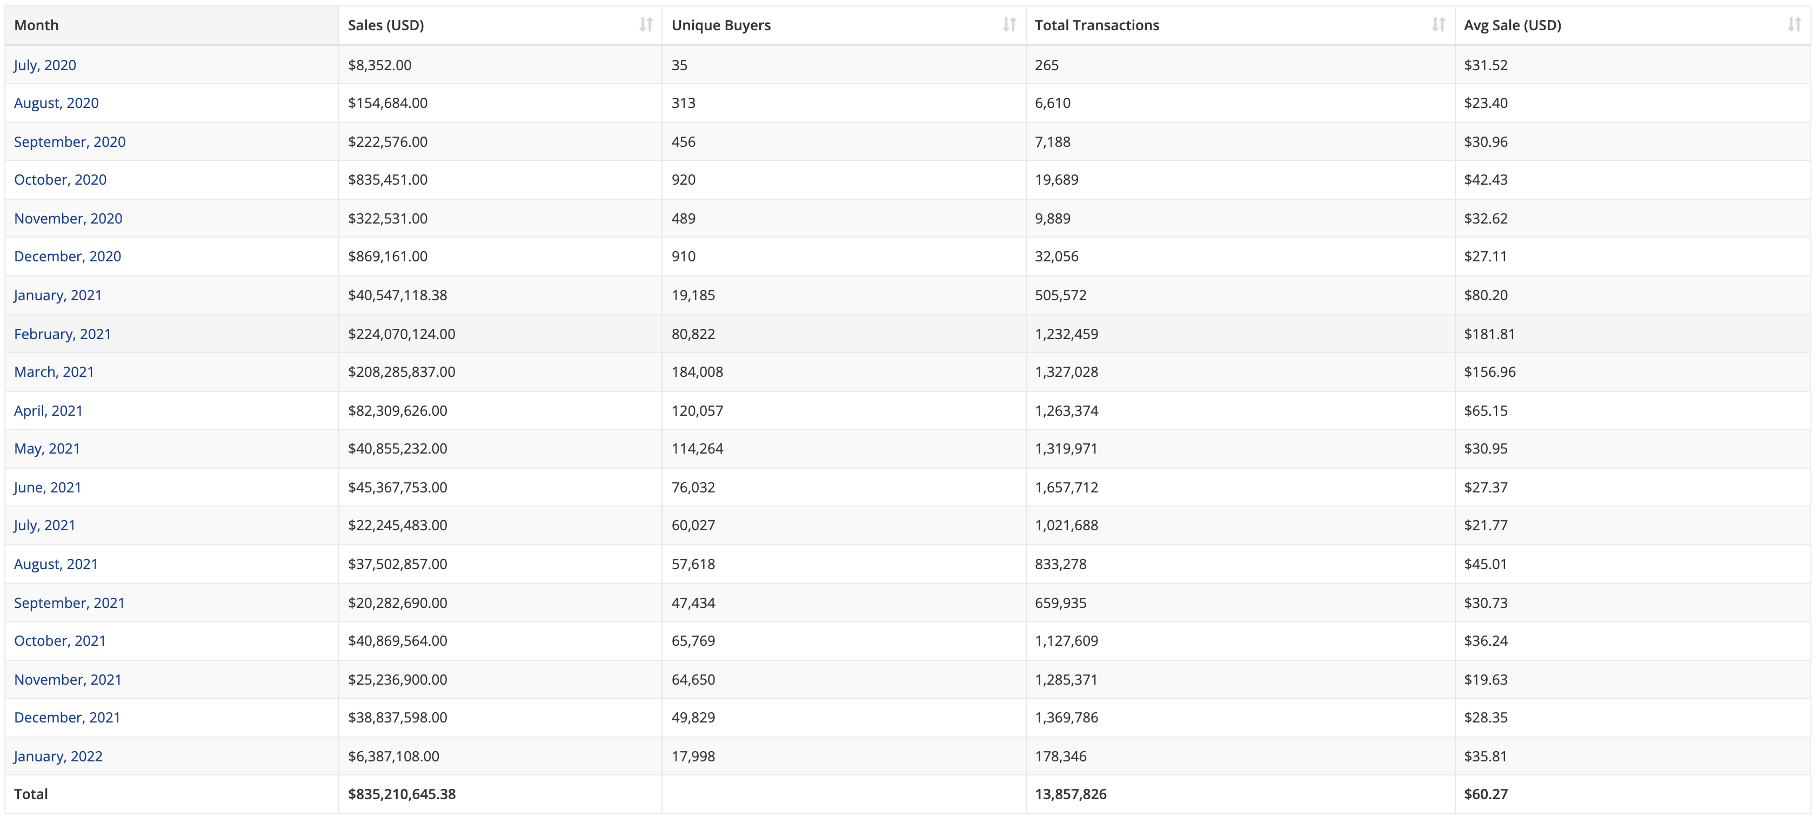Open the March, 2021 month link
This screenshot has height=824, width=1819.
coord(54,372)
